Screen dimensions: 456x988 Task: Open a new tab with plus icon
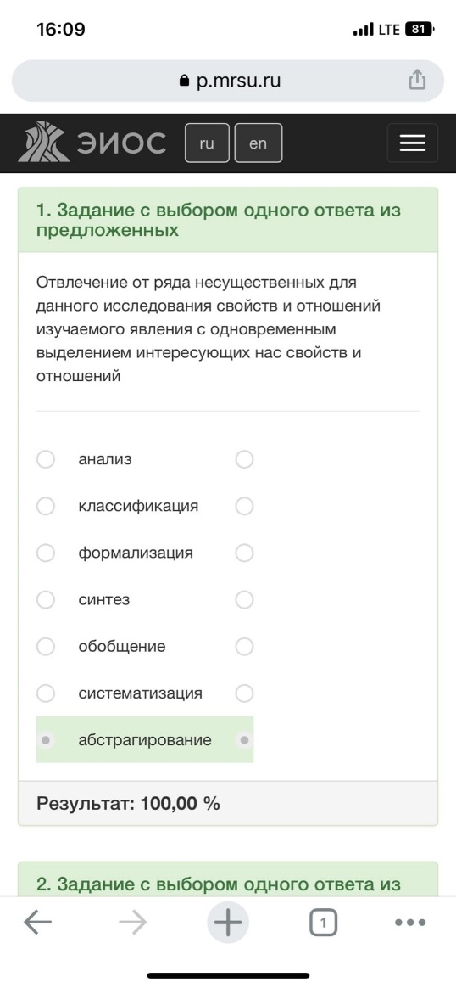tap(228, 923)
